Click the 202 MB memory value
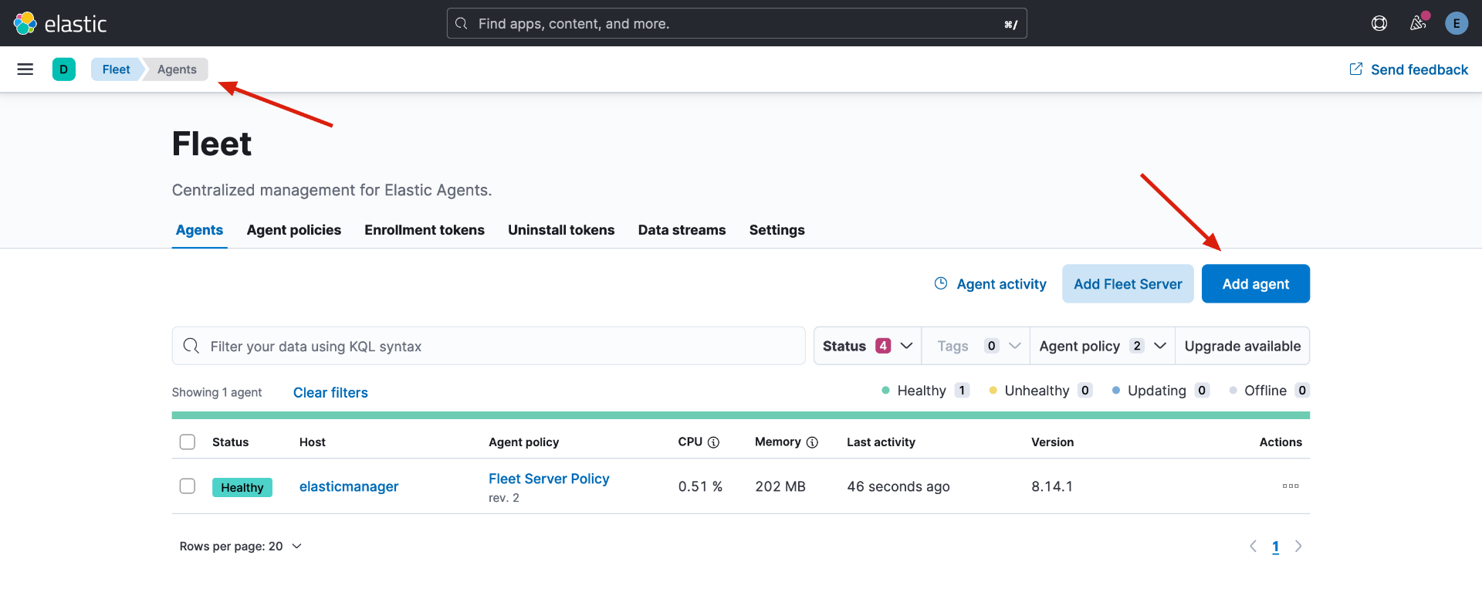The width and height of the screenshot is (1482, 589). point(780,486)
